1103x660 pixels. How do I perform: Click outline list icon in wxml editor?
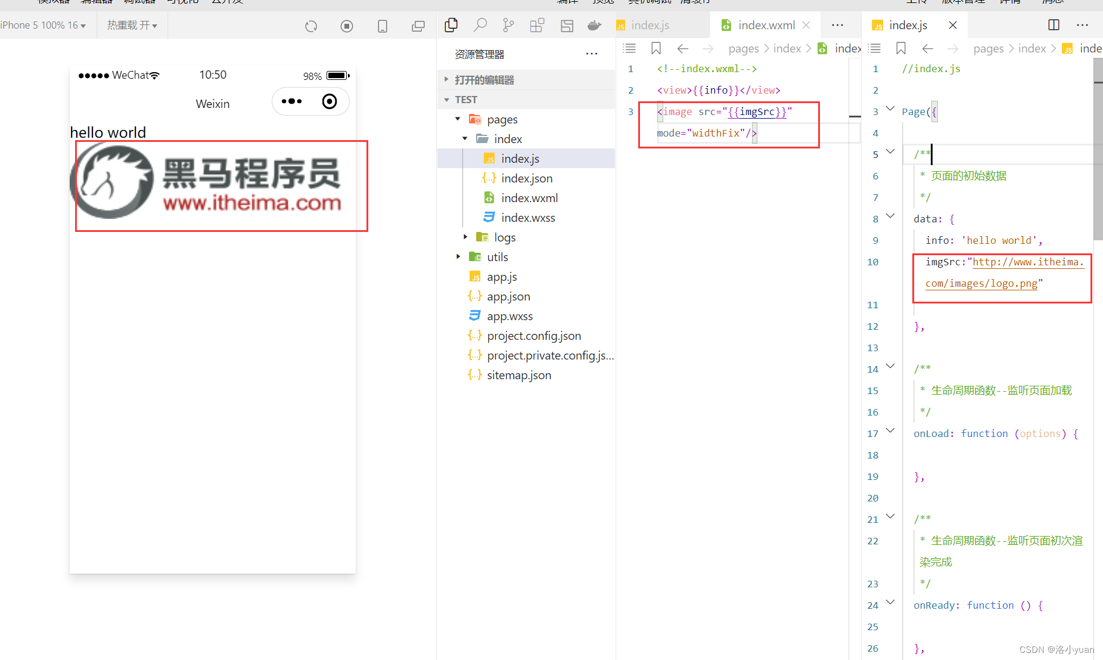tap(629, 48)
